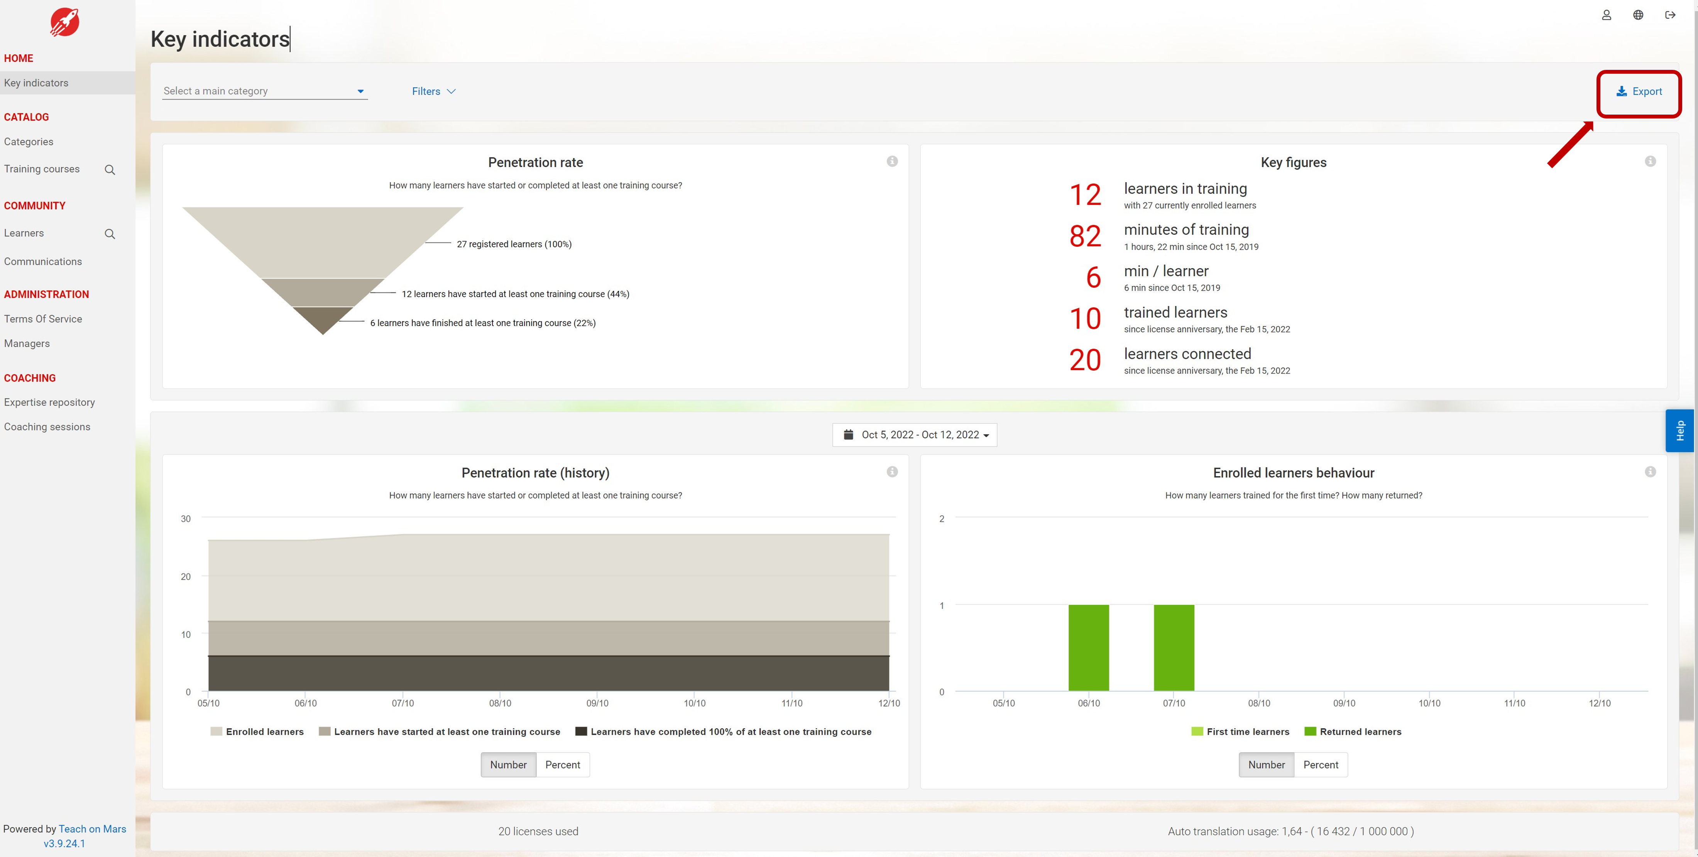Screen dimensions: 1698x857
Task: Toggle the started at least one course legend
Action: (440, 732)
